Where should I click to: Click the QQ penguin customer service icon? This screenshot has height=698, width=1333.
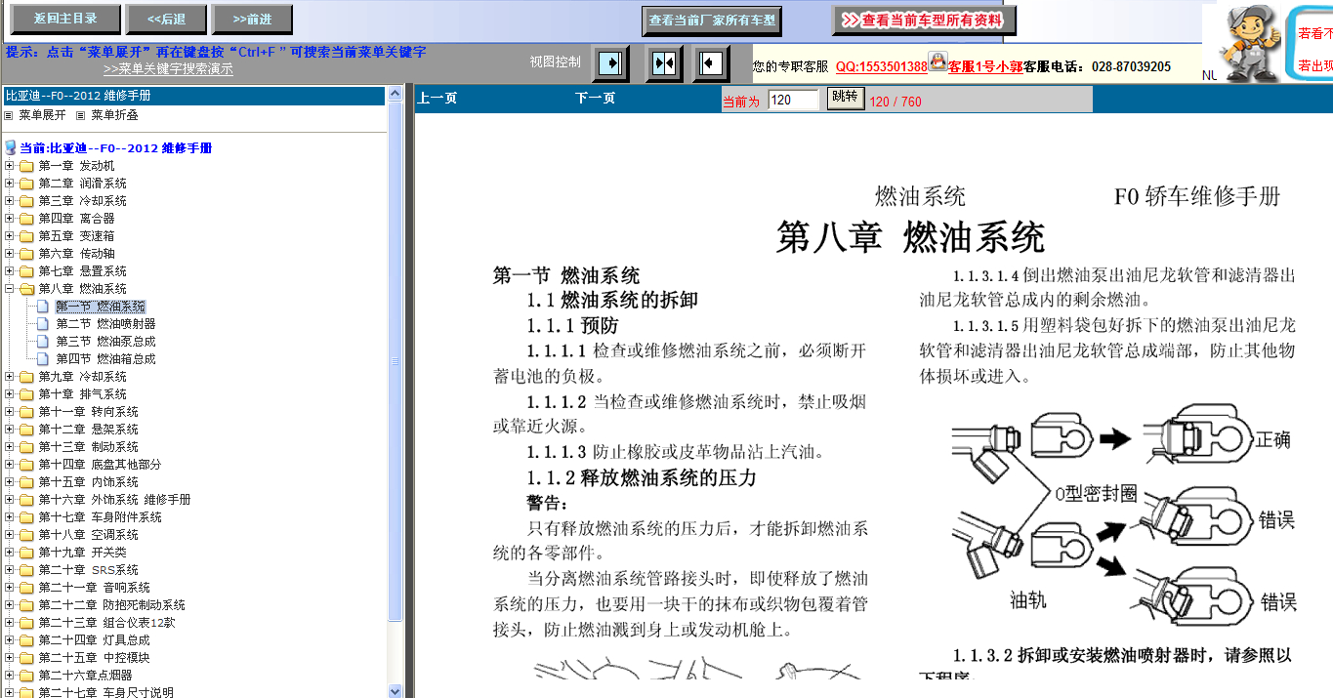938,62
